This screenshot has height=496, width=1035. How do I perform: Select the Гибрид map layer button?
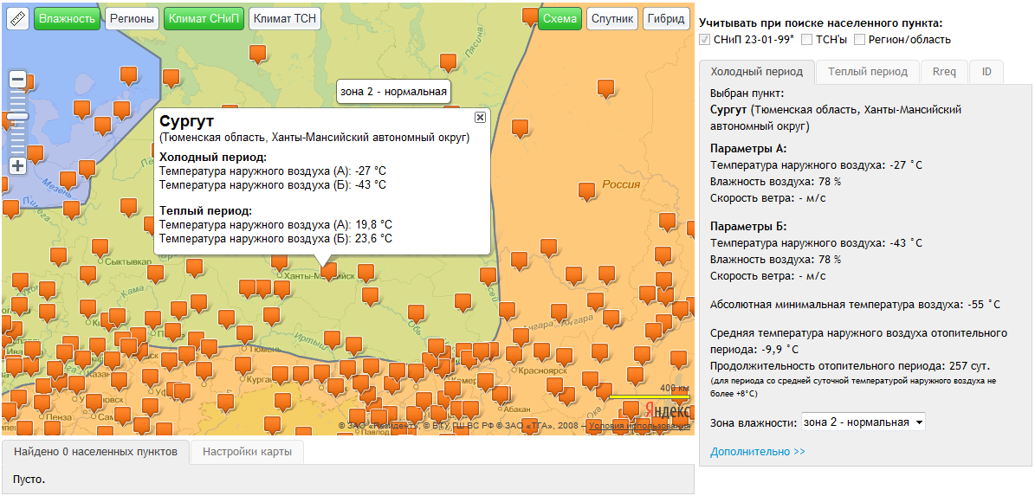[665, 18]
